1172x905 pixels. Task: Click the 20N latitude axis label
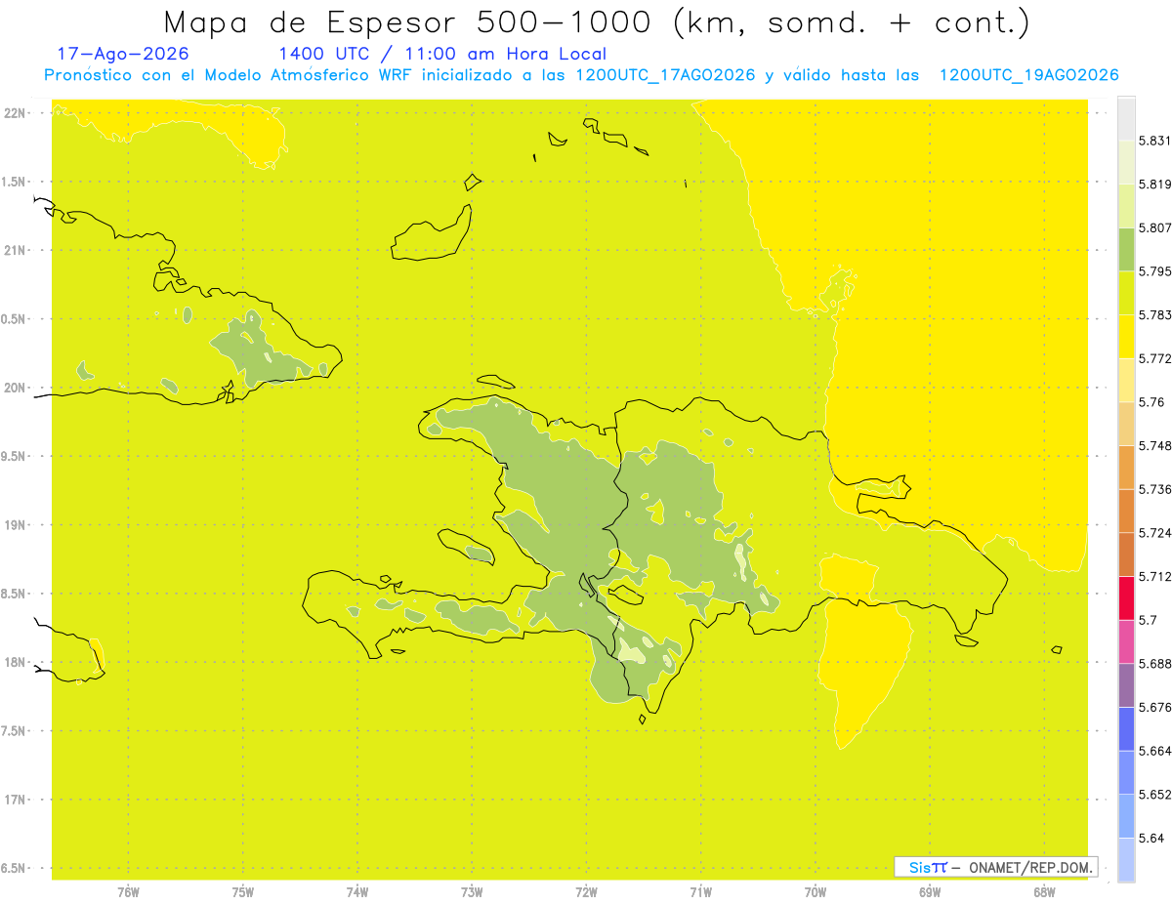pos(17,388)
